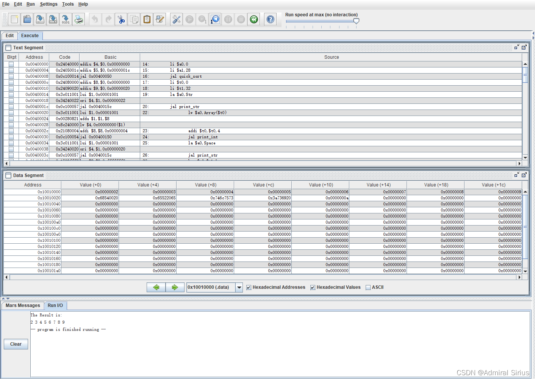Click code cell 0x0c100014
The width and height of the screenshot is (535, 379).
64,76
